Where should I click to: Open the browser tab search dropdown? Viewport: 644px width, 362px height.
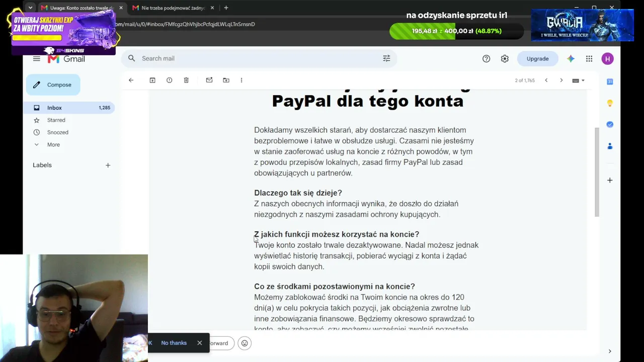pos(31,8)
